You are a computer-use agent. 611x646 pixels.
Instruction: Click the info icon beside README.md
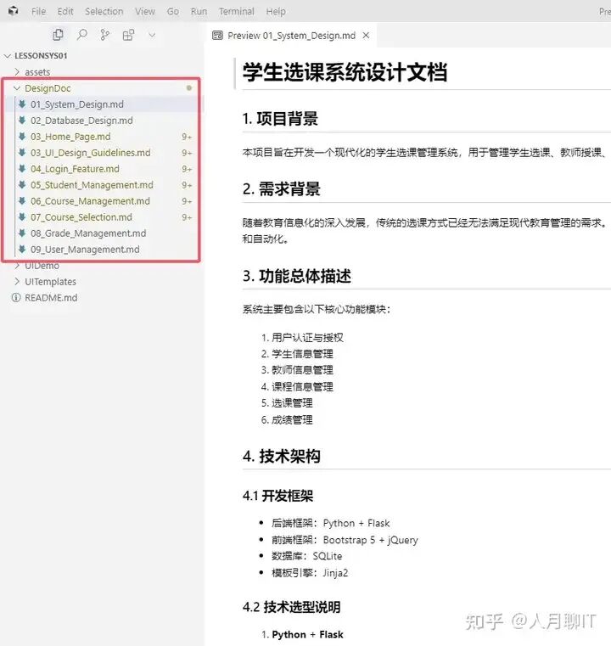click(16, 297)
